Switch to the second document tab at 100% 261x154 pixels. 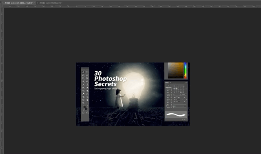pyautogui.click(x=51, y=3)
